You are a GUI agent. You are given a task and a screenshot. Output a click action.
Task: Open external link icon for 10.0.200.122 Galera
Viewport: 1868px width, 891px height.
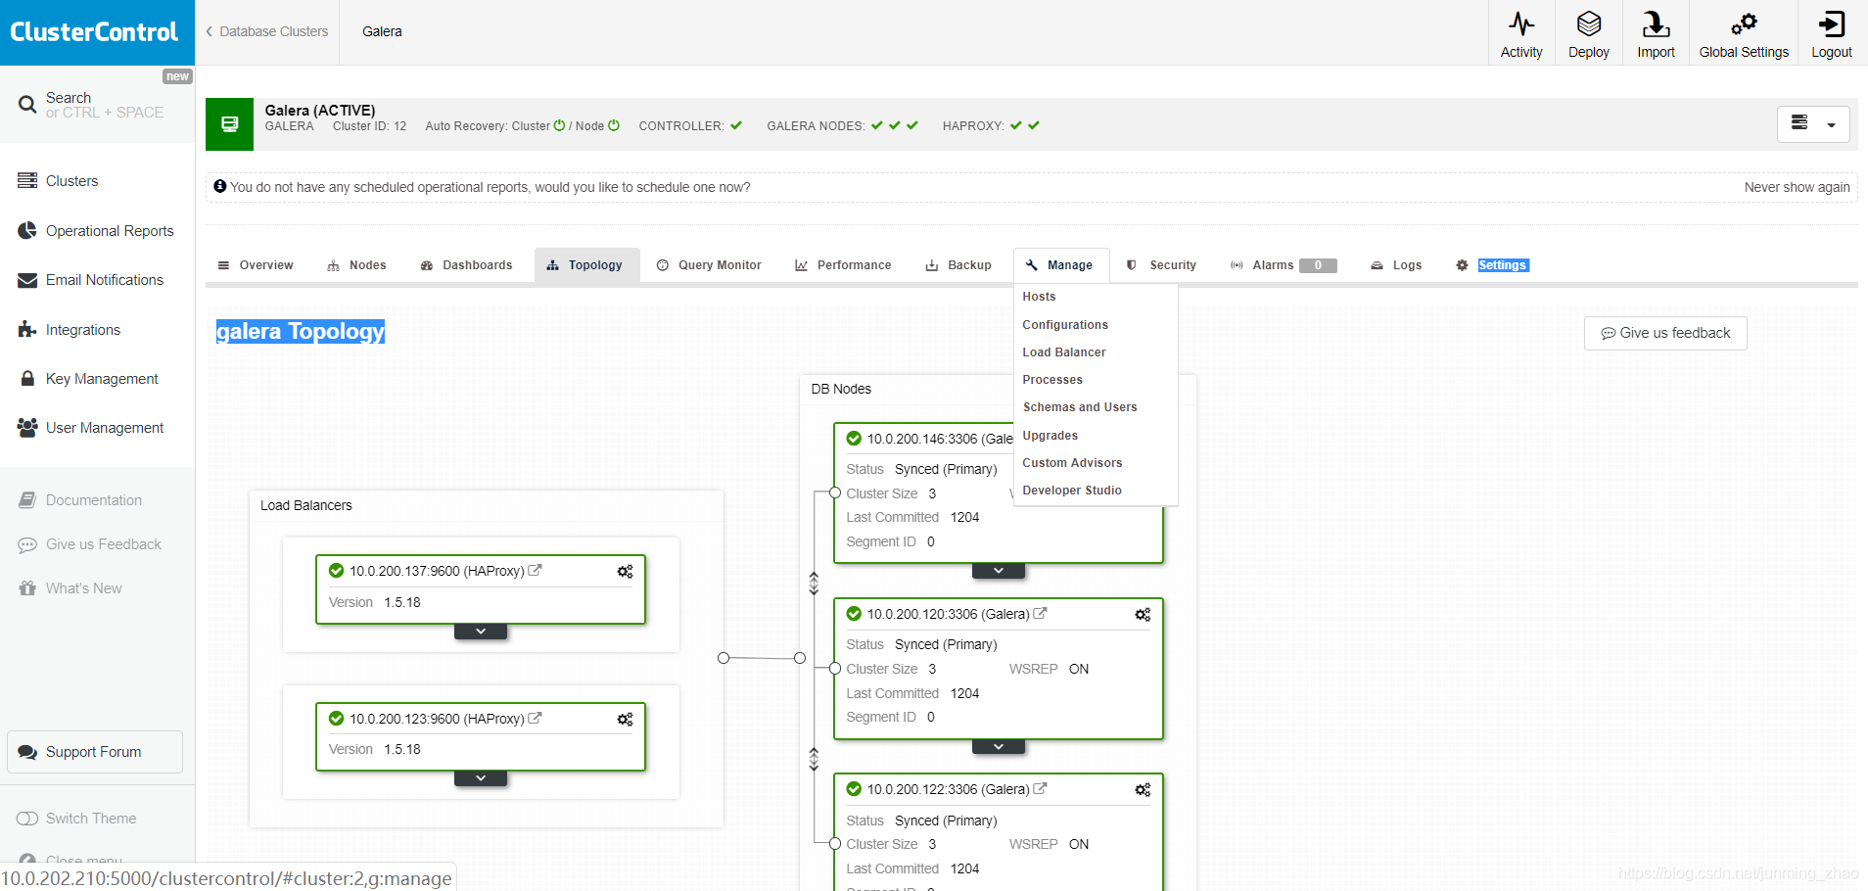tap(1041, 788)
